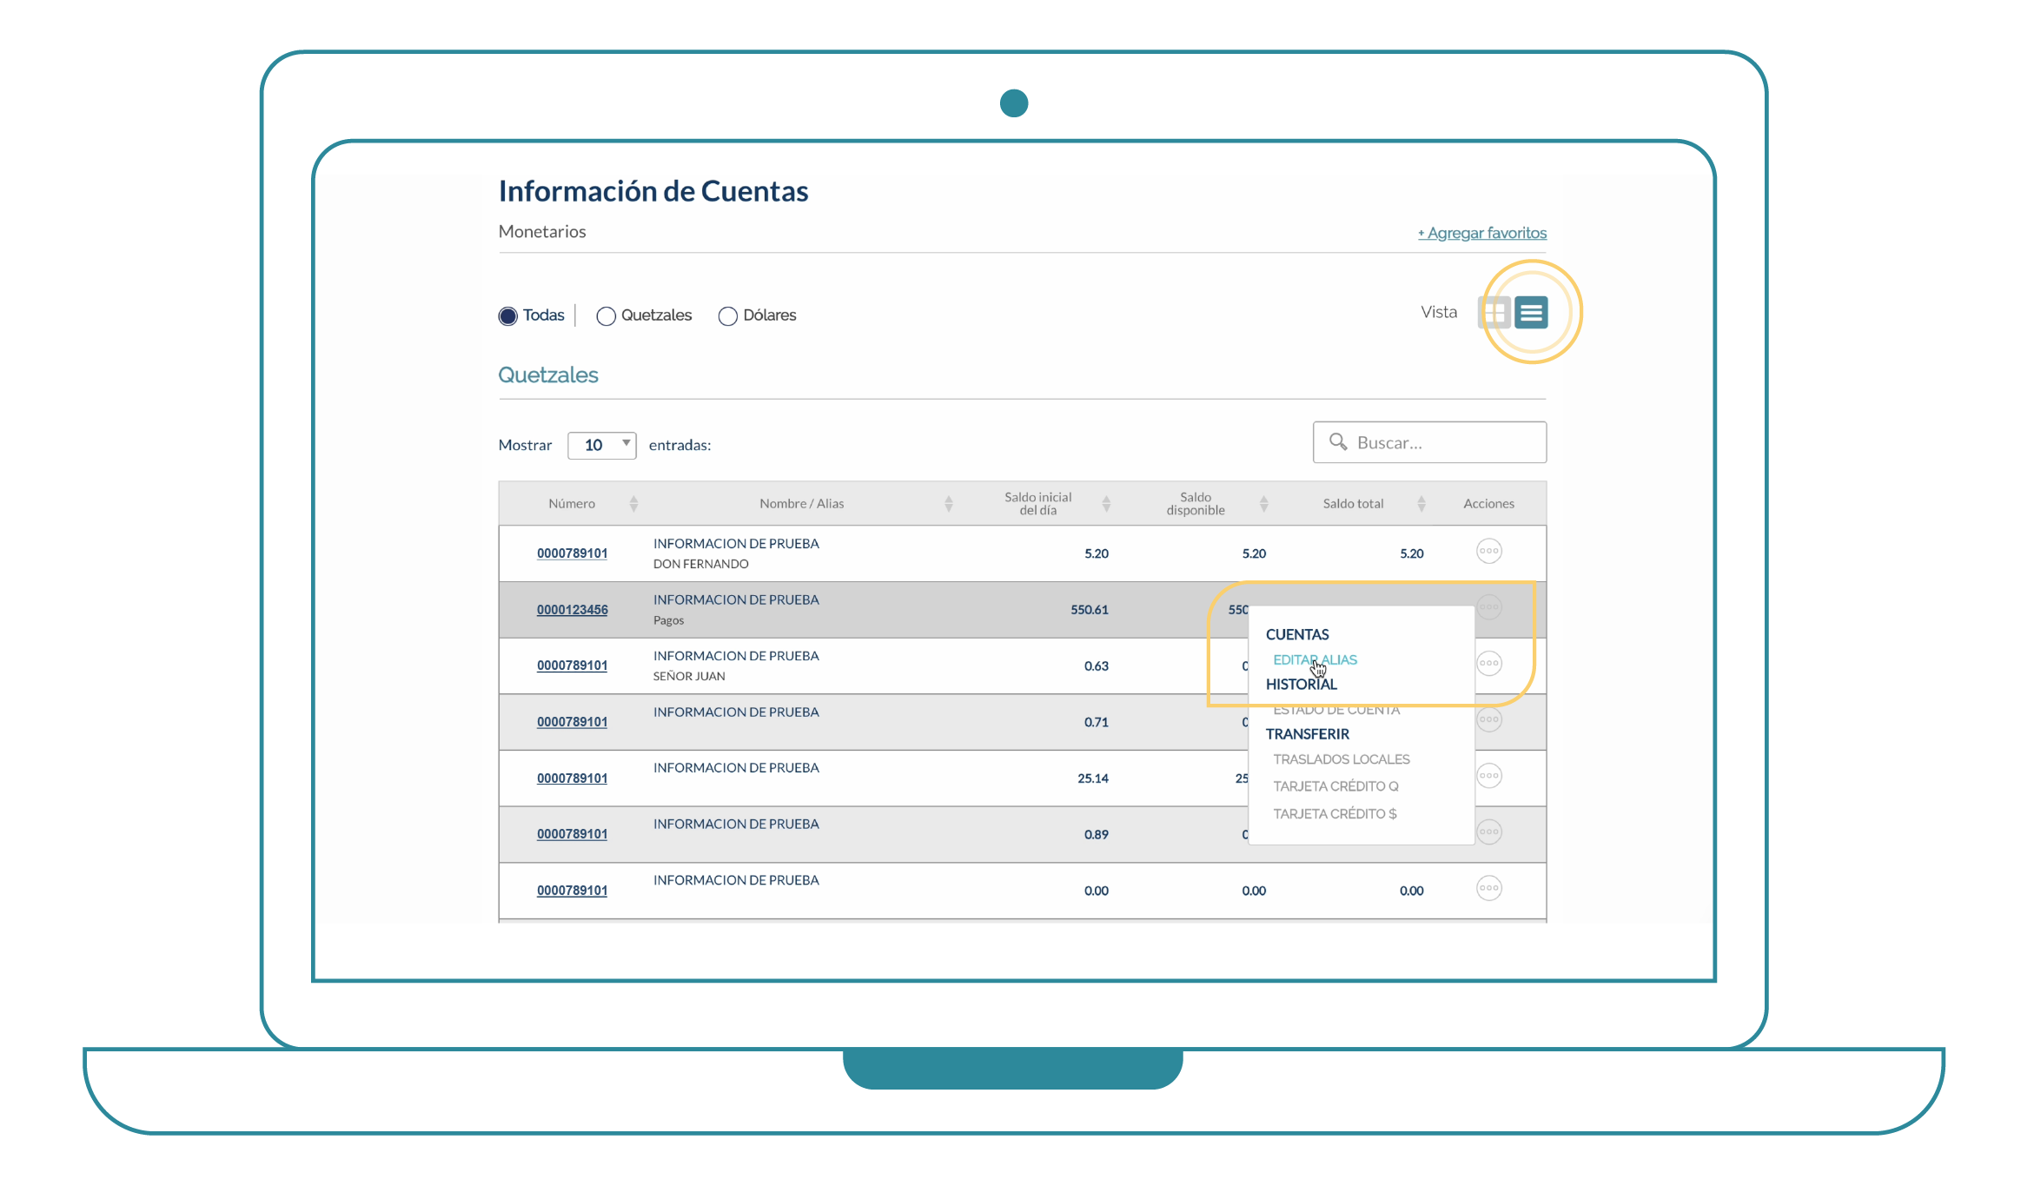Select the Todas radio button
The height and width of the screenshot is (1186, 2034).
click(508, 316)
